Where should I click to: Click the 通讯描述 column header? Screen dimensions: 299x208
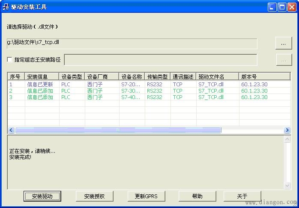[183, 76]
